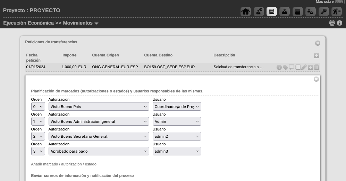Open notebook icon on the 01/01/2024 row
This screenshot has height=181, width=346.
coord(298,67)
